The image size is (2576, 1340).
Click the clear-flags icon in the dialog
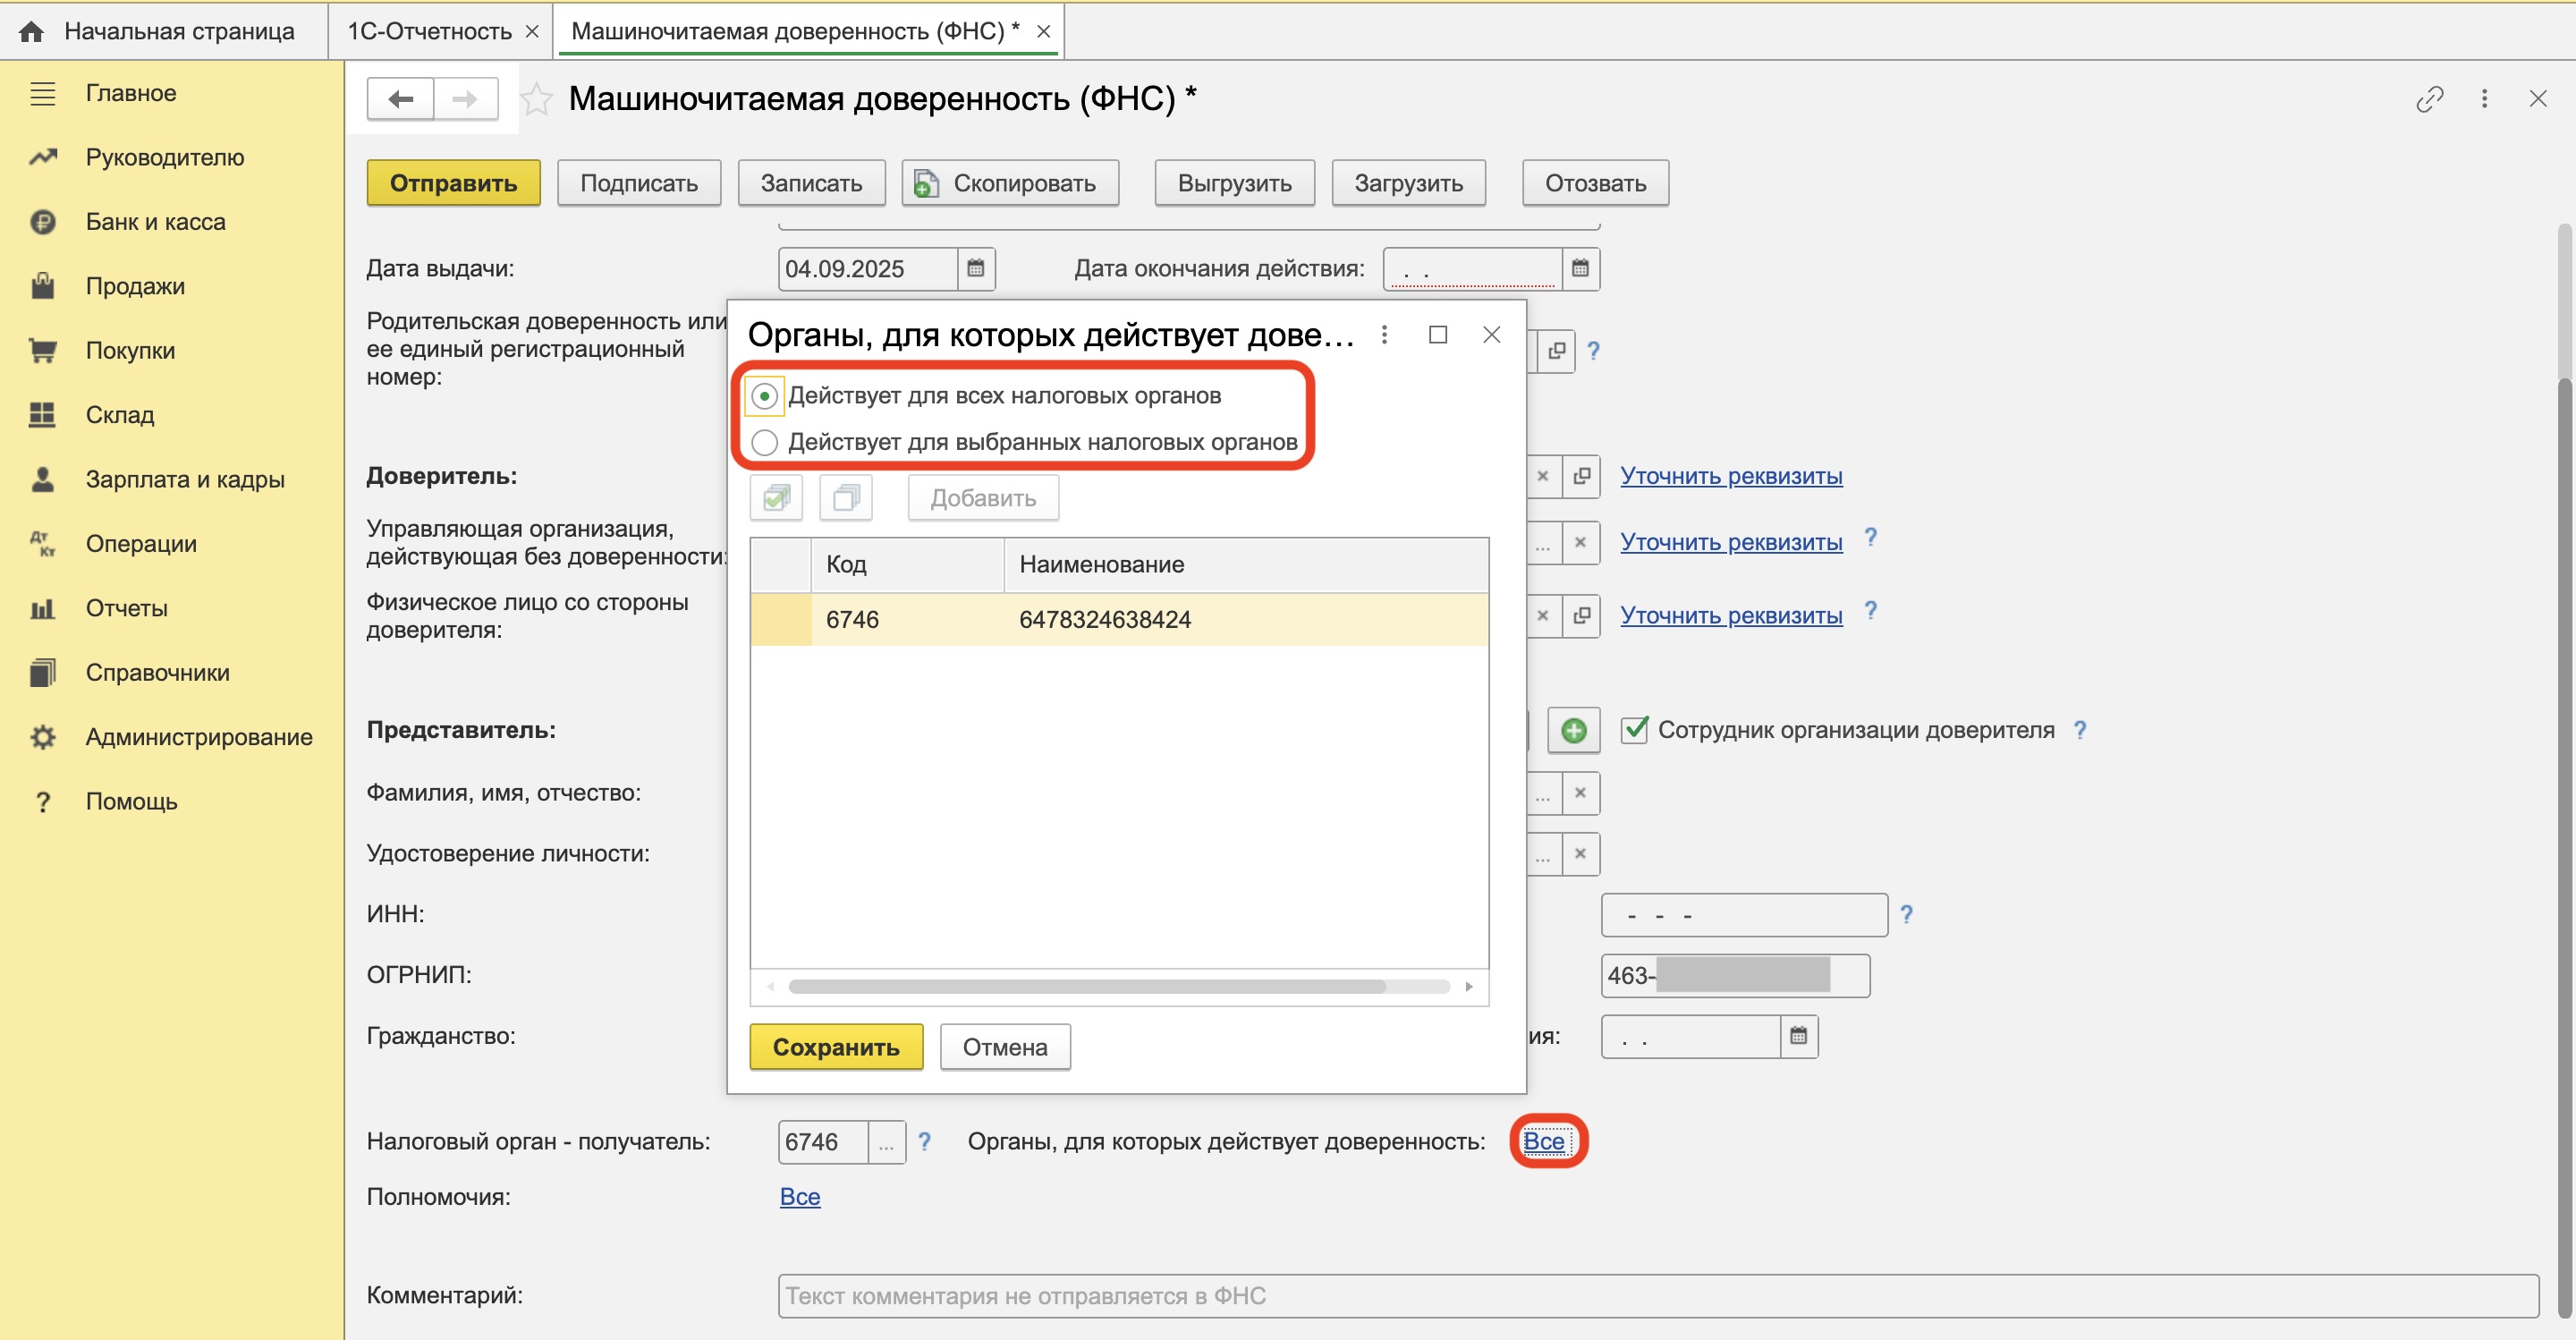(x=846, y=497)
